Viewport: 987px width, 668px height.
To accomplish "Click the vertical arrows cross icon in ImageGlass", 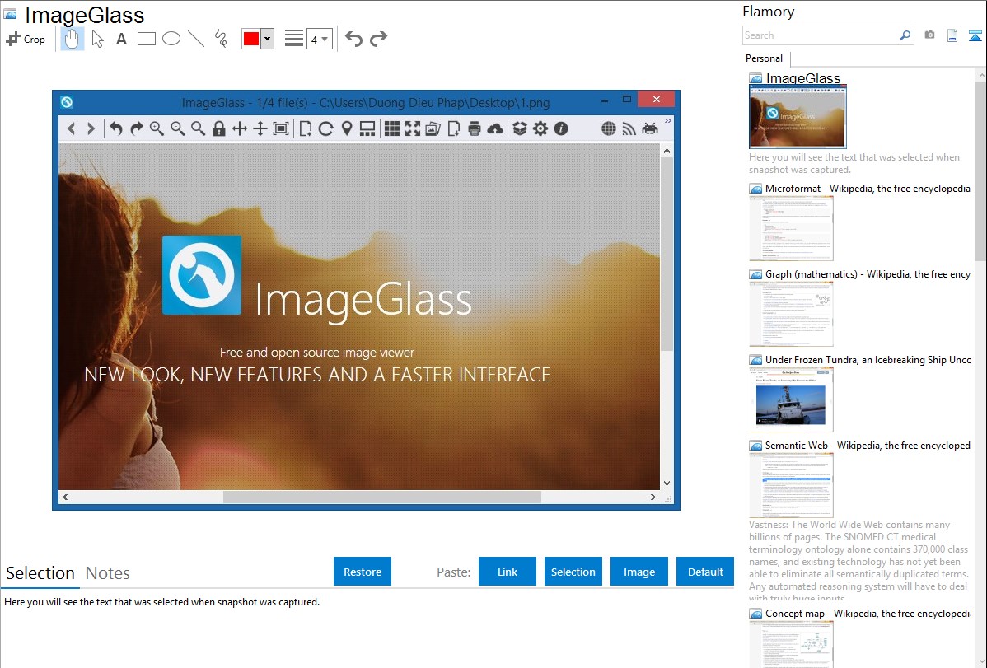I will tap(260, 129).
